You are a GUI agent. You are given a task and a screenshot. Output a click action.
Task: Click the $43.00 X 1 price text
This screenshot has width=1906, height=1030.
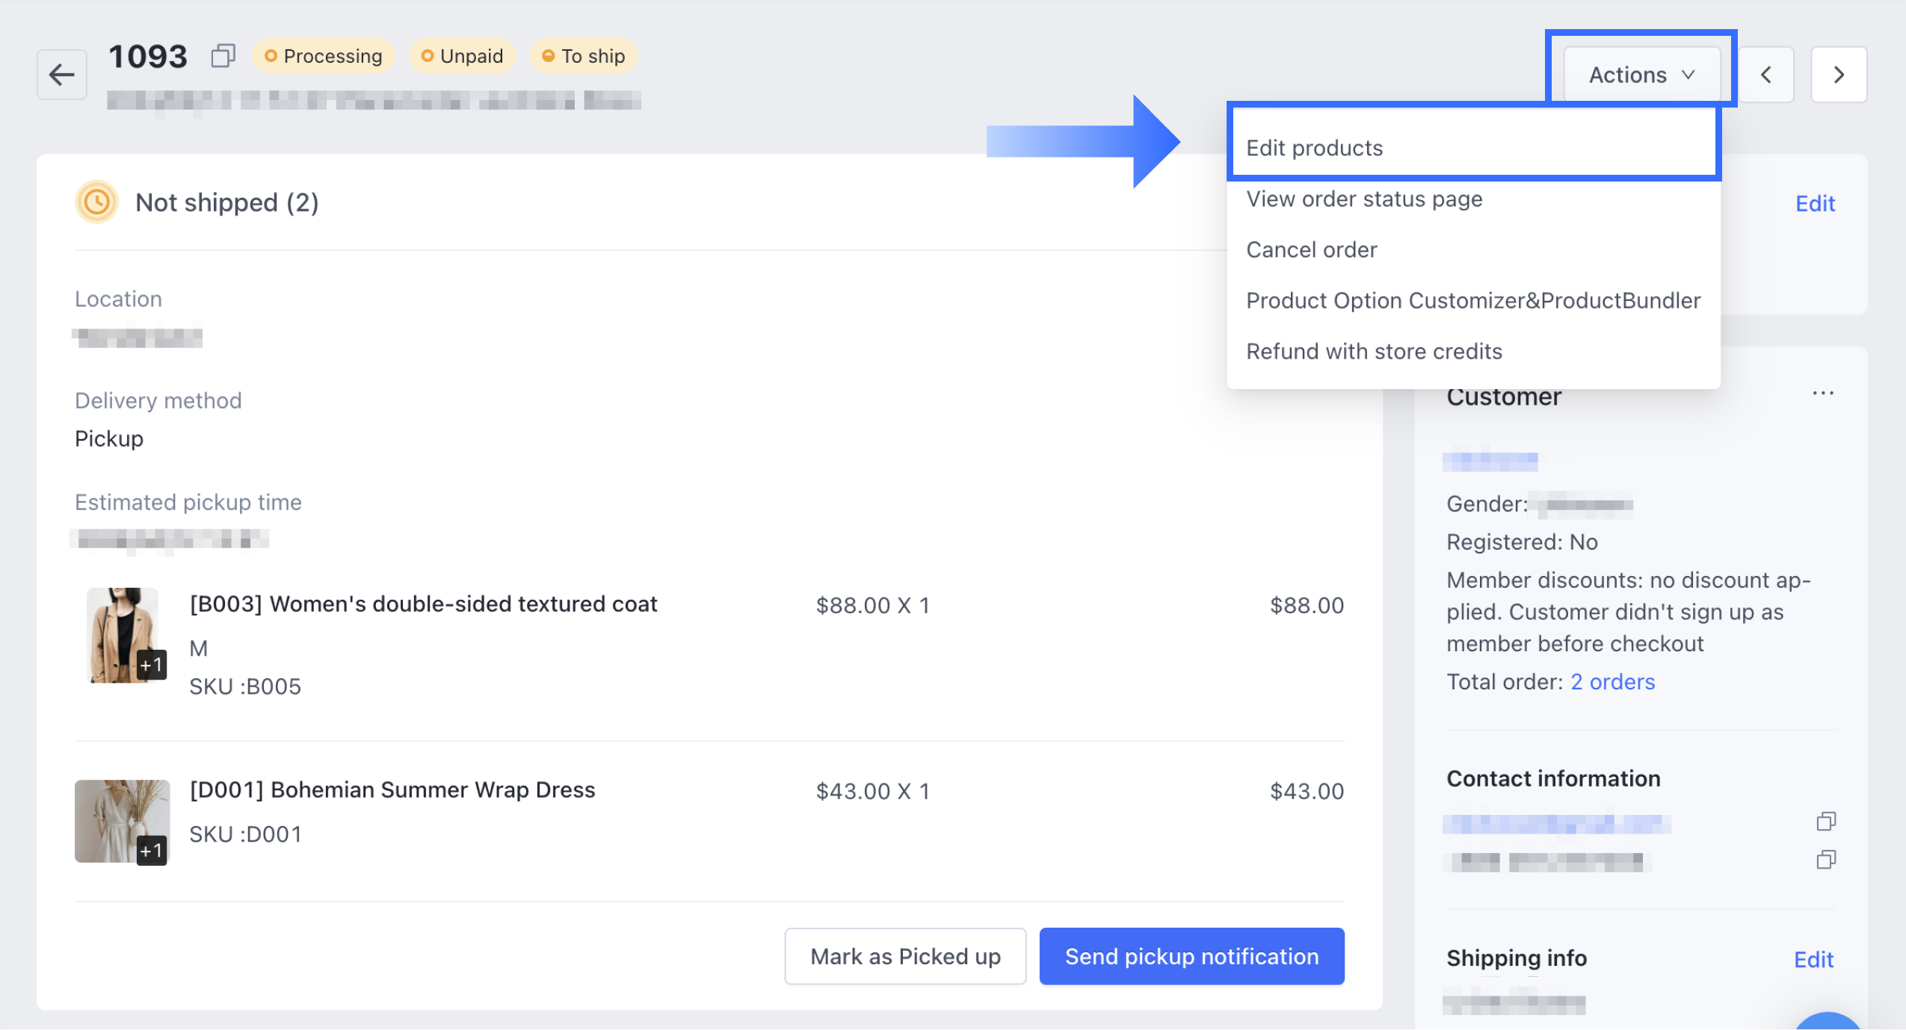(872, 792)
